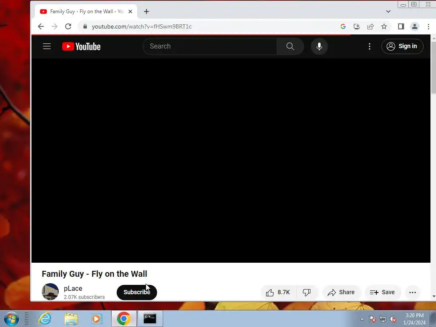This screenshot has width=436, height=327.
Task: Go to YouTube home via logo
Action: click(81, 46)
